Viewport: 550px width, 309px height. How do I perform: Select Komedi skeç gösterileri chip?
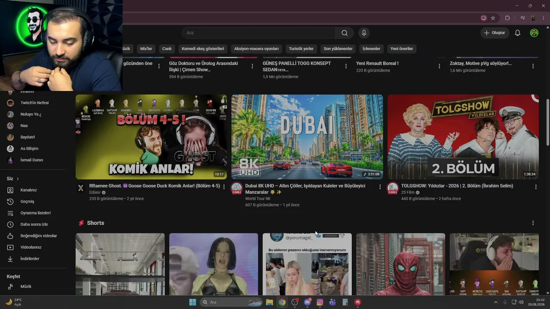point(203,48)
